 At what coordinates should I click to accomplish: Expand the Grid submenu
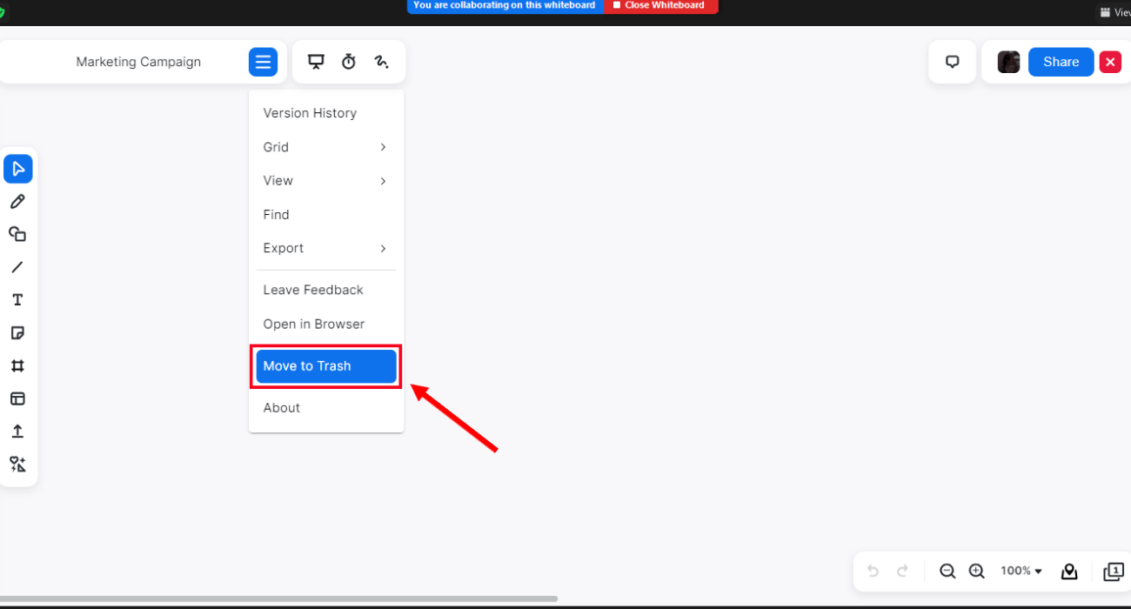click(326, 147)
